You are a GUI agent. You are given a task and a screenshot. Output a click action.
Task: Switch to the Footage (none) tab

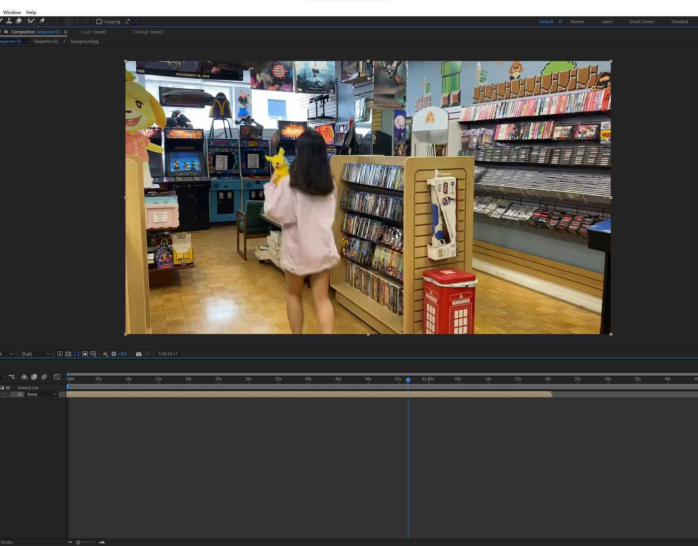pos(148,32)
